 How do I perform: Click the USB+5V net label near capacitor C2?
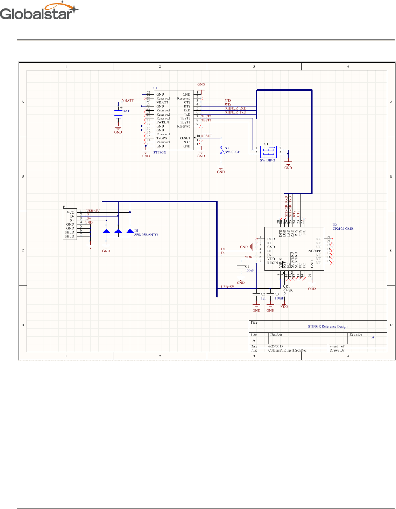(227, 287)
